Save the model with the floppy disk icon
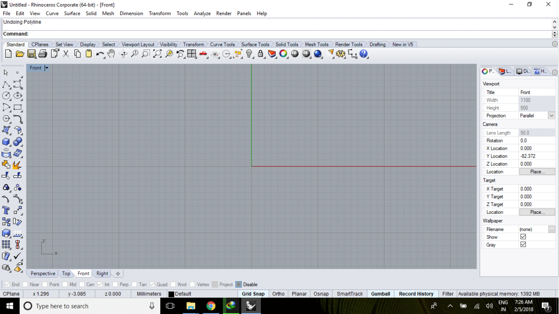Viewport: 559px width, 314px height. click(x=31, y=54)
